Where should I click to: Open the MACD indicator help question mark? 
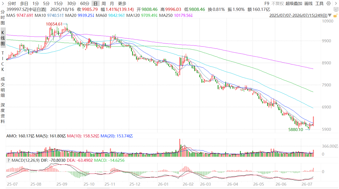[x=8, y=160]
